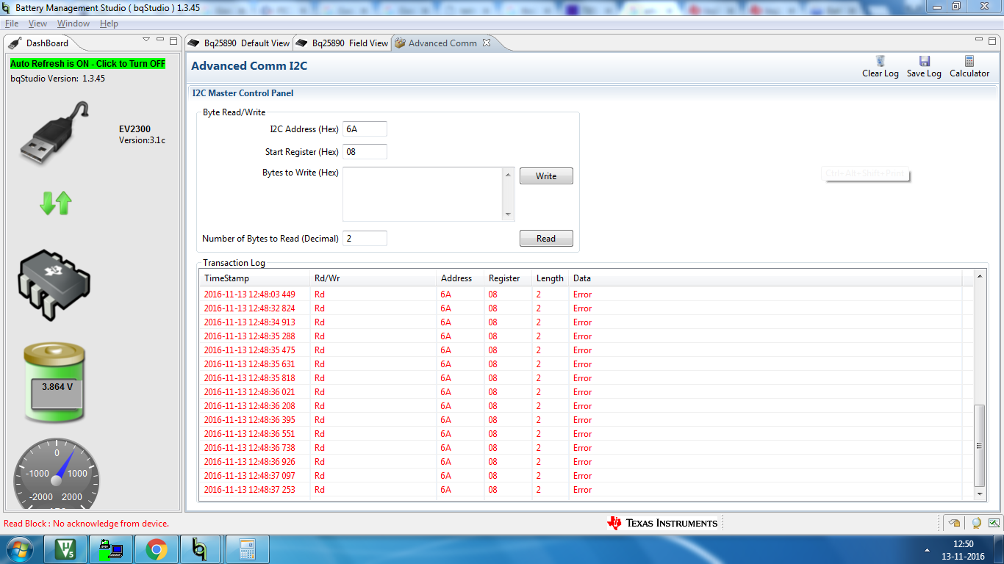Image resolution: width=1004 pixels, height=564 pixels.
Task: Select log row 12:48:34 913
Action: tap(581, 322)
